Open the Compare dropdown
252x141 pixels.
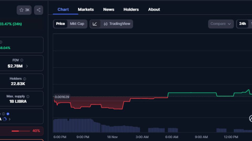(220, 24)
